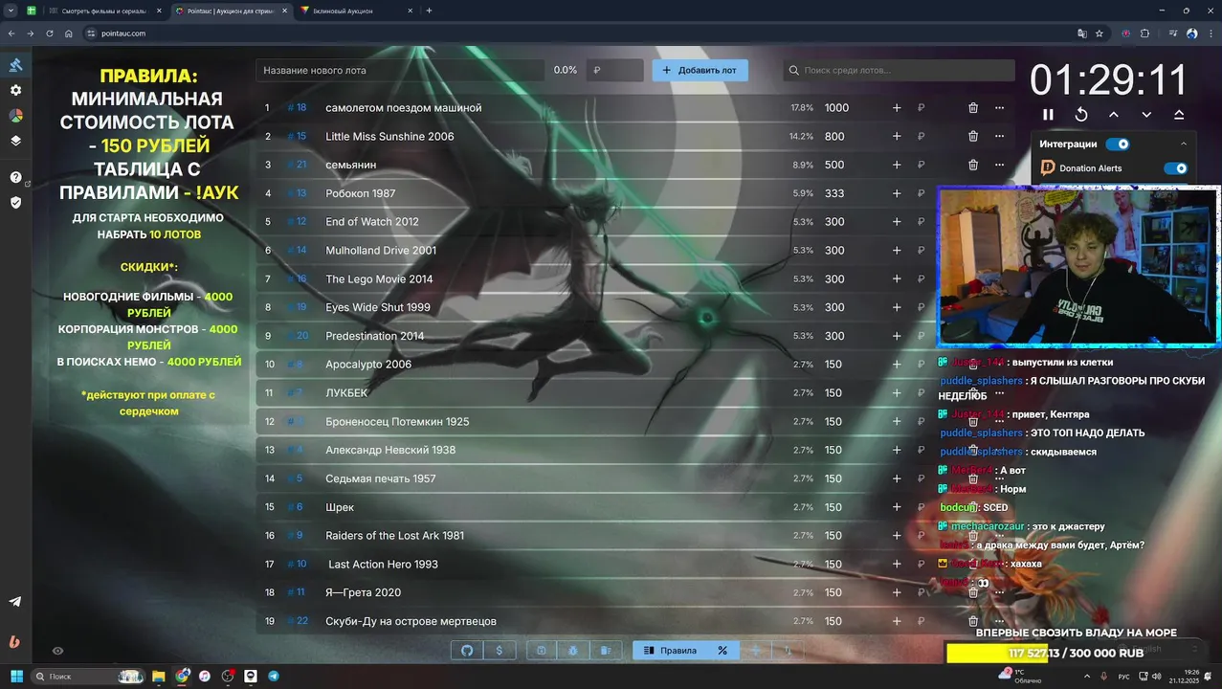Focus the ruble amount input for new lot

pos(615,70)
